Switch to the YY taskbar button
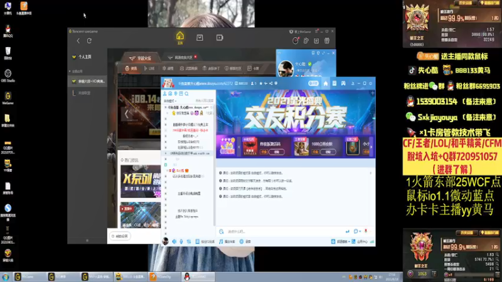This screenshot has width=502, height=282. [131, 277]
